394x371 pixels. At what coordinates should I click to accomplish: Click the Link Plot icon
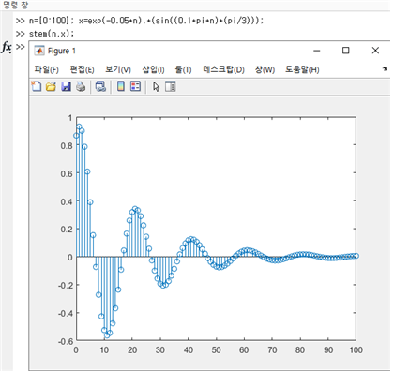click(x=100, y=86)
